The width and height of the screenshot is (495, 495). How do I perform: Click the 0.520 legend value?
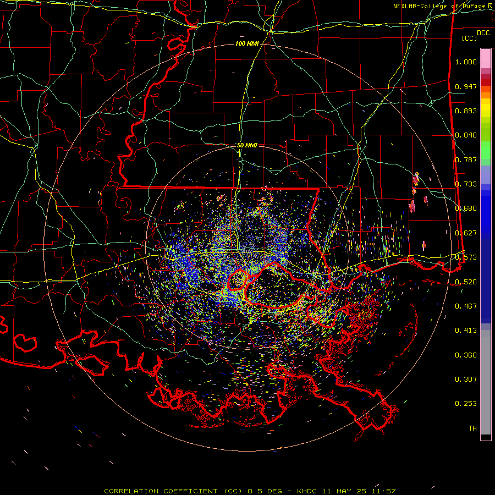[x=466, y=282]
